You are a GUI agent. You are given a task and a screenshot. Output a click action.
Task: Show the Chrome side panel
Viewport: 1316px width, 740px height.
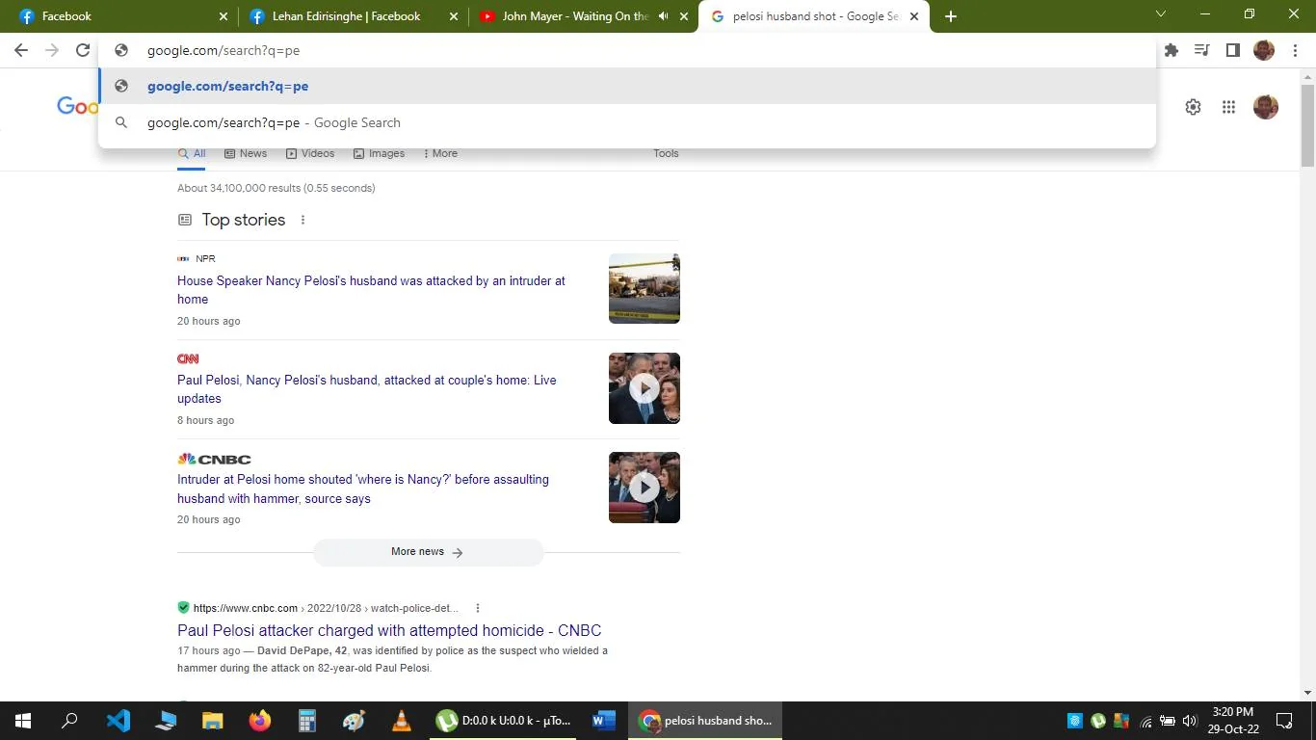pos(1232,50)
